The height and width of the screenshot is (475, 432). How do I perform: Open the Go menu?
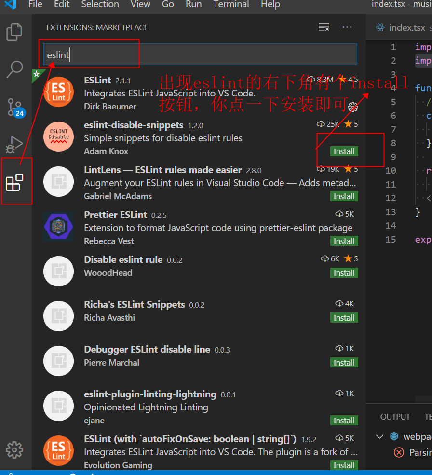[x=168, y=4]
